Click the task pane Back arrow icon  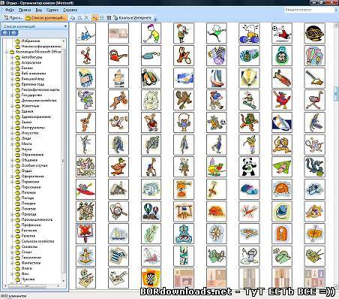[x=5, y=33]
